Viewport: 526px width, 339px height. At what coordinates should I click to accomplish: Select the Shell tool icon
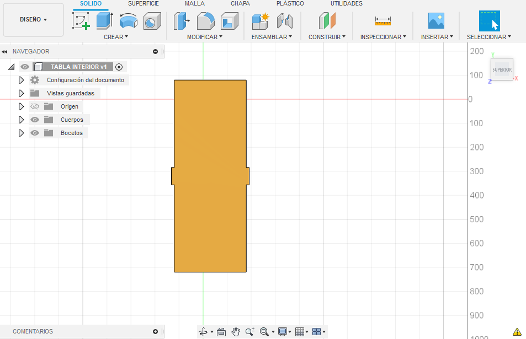[230, 21]
